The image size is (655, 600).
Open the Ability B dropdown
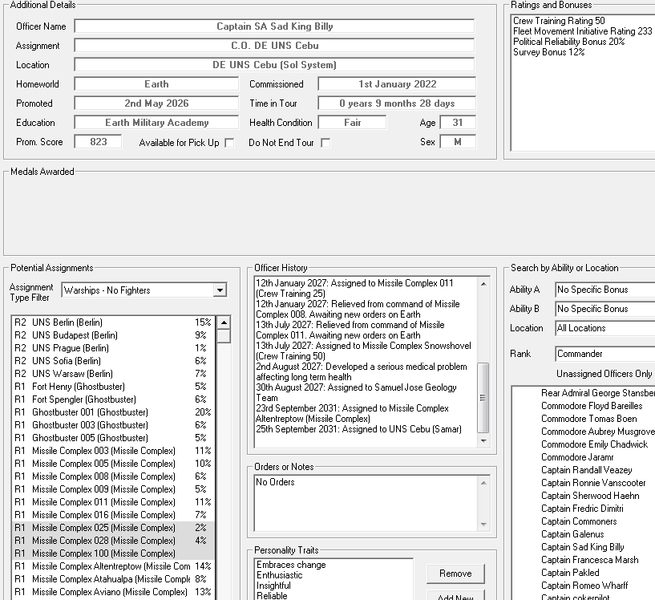pyautogui.click(x=604, y=309)
